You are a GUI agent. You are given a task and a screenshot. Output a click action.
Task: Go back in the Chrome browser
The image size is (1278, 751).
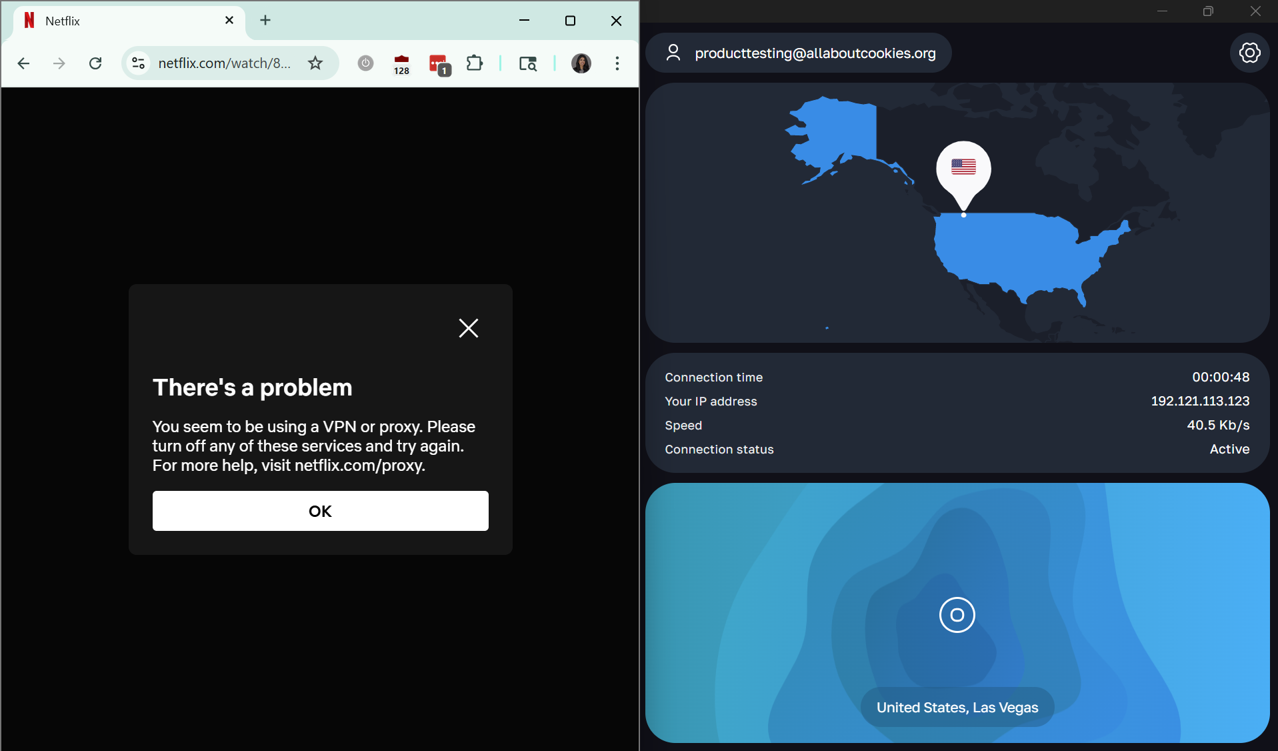coord(23,63)
